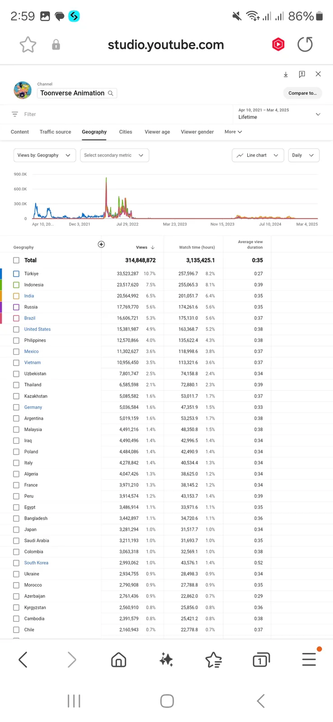
Task: Open the channel avatar thumbnail
Action: 23,90
